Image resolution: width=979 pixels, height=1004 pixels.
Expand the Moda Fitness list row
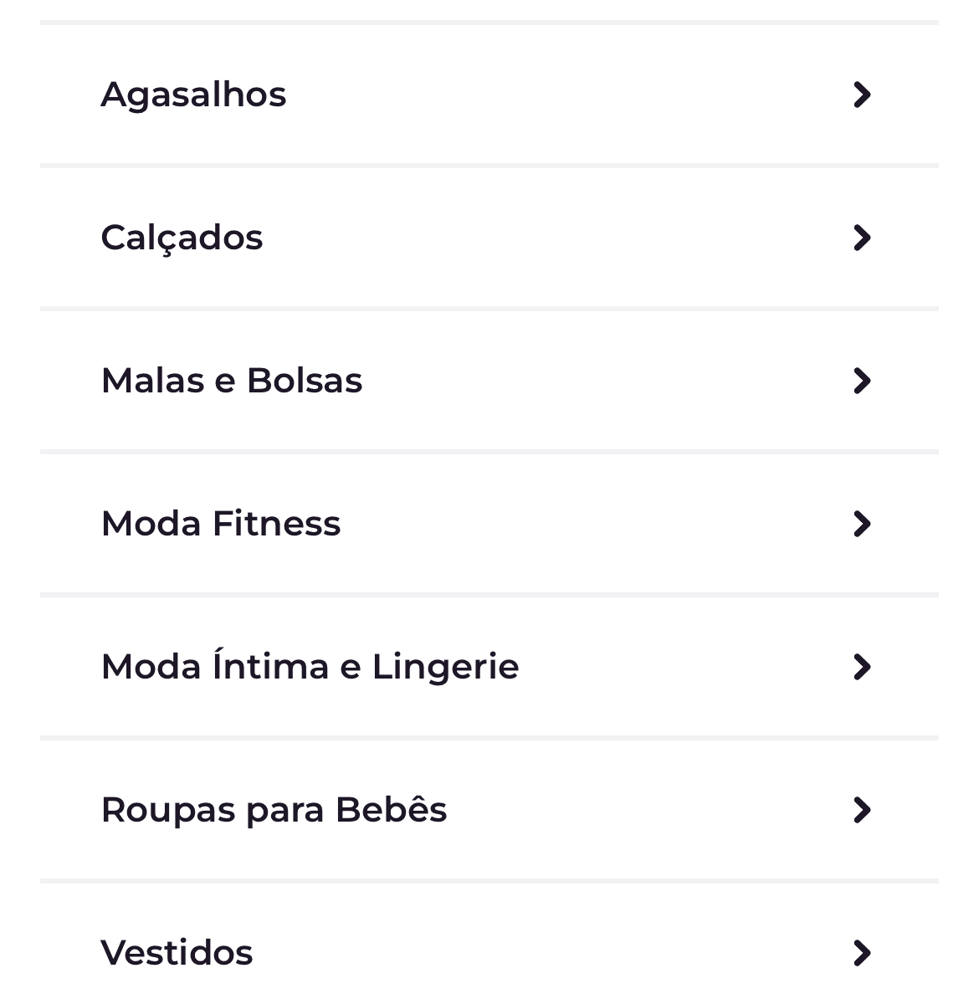pyautogui.click(x=489, y=524)
